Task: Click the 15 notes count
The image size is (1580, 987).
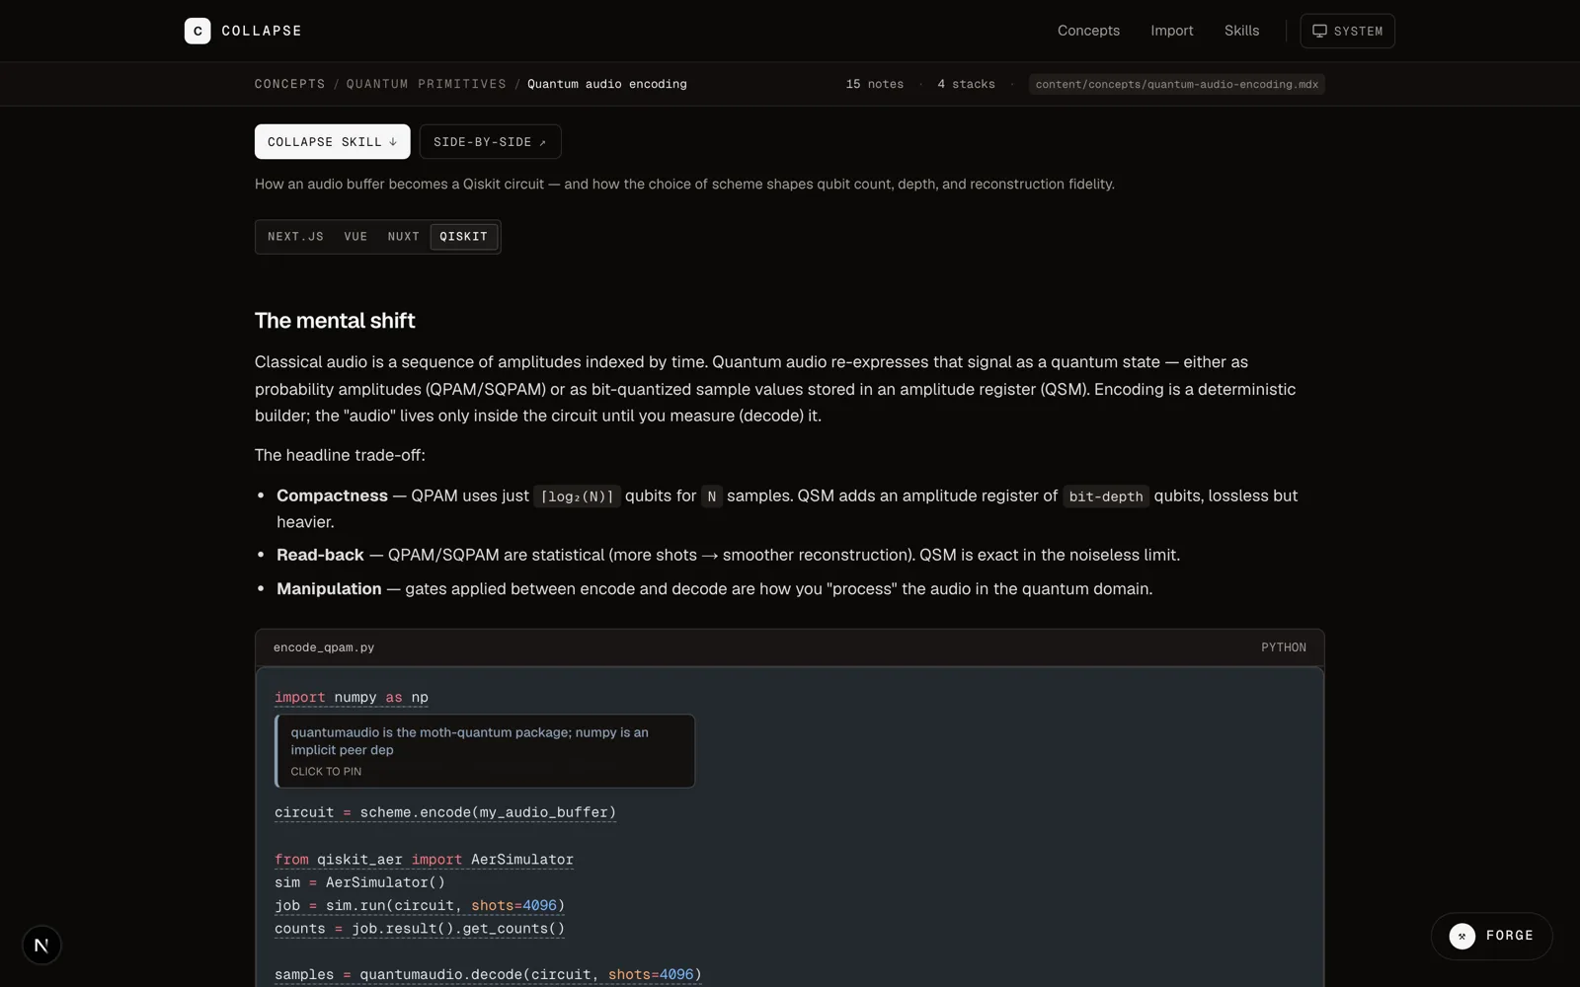Action: click(874, 84)
